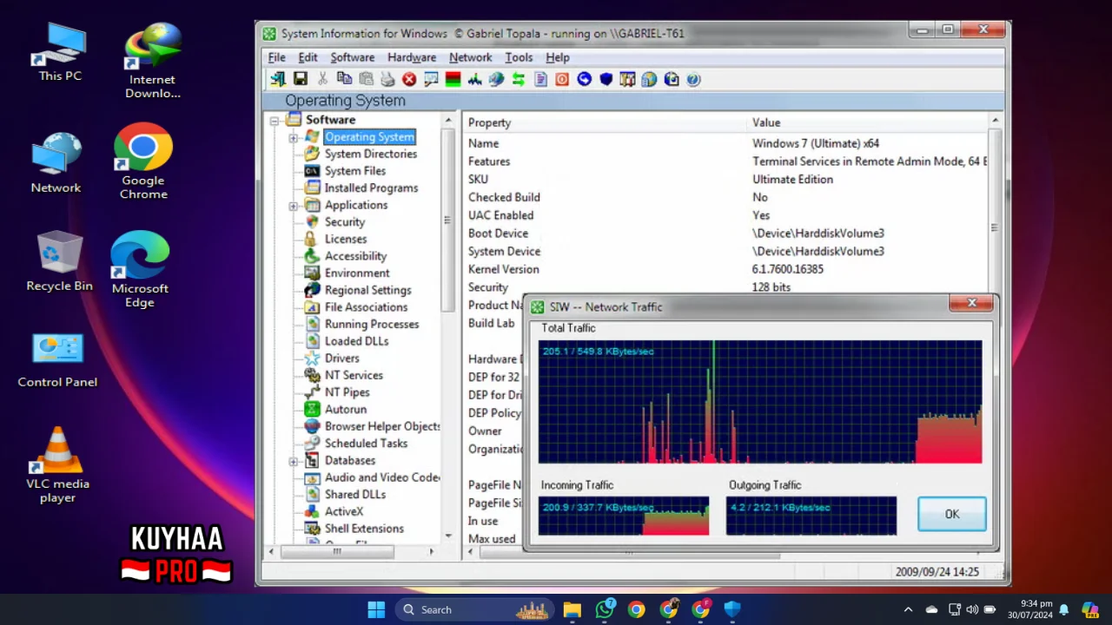Click the Property column header
This screenshot has height=625, width=1112.
pyautogui.click(x=606, y=122)
